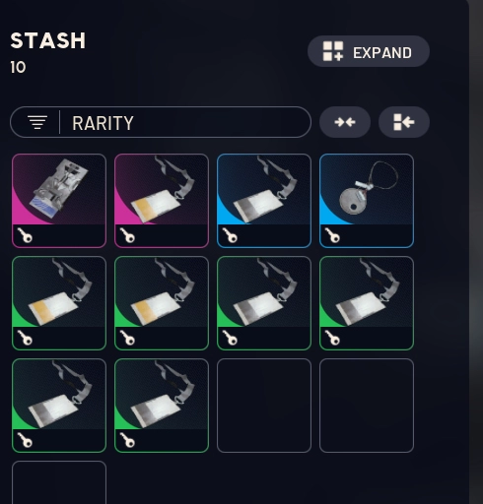Screen dimensions: 483x504
Task: Select the pink orange-striped keycard with lanyard
Action: click(162, 201)
